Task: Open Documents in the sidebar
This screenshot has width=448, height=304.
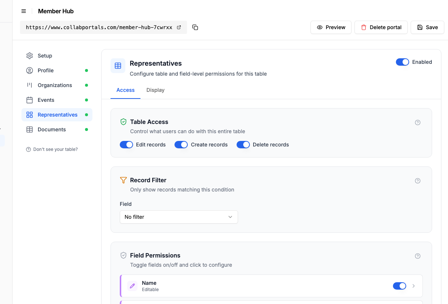Action: pos(57,129)
